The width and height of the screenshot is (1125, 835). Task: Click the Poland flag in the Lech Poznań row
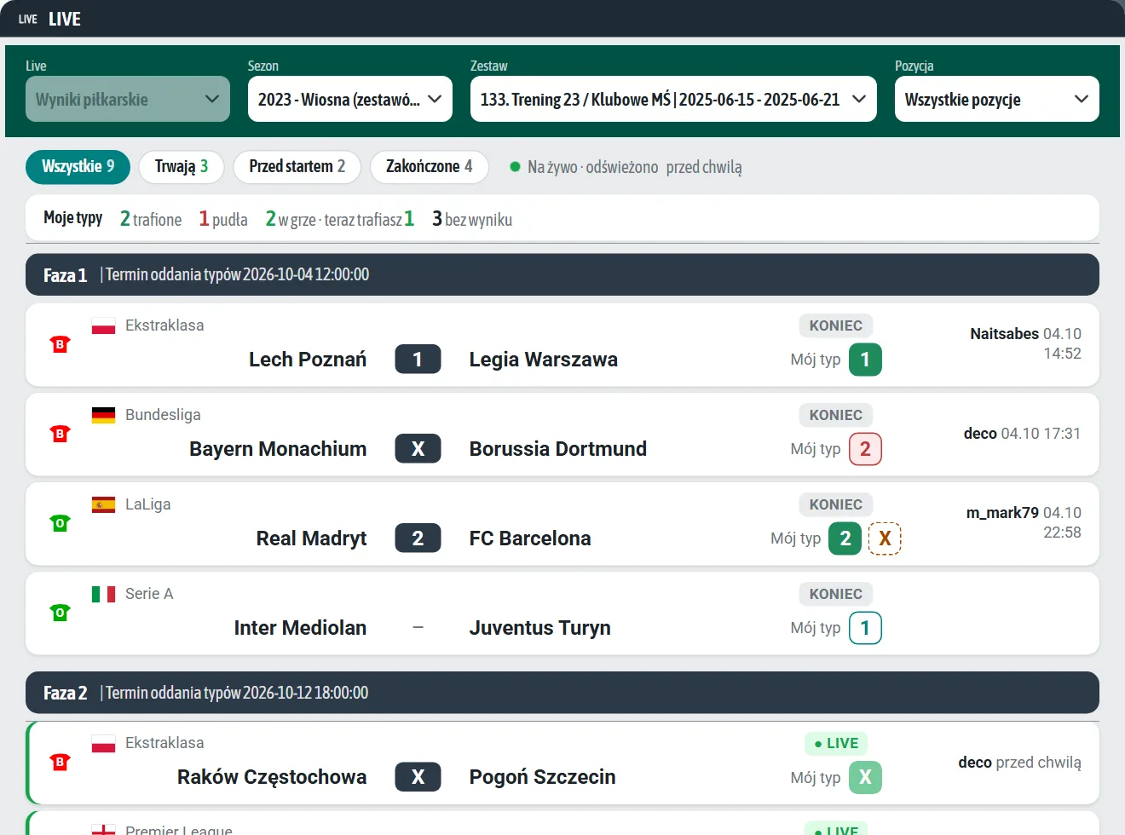point(103,325)
